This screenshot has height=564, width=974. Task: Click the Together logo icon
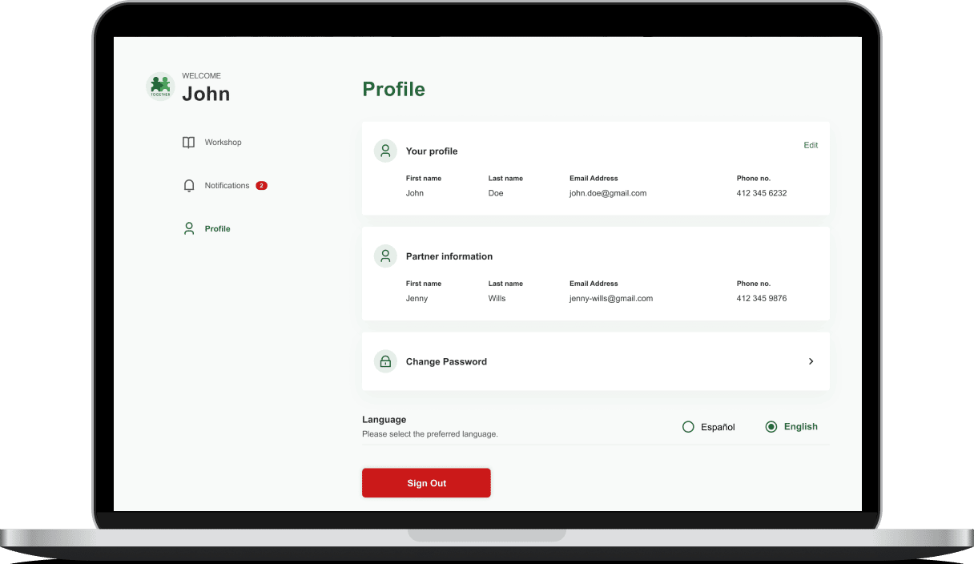click(160, 86)
